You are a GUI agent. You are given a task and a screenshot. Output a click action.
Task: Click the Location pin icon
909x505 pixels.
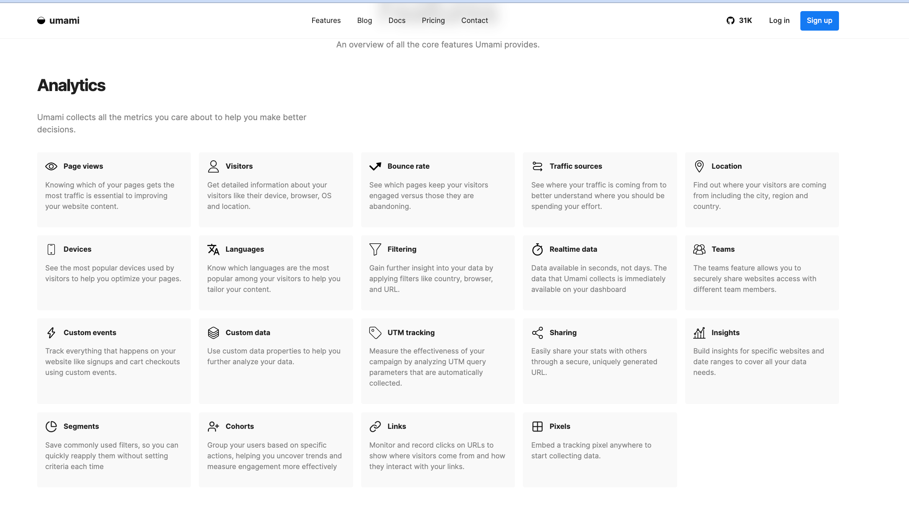699,166
